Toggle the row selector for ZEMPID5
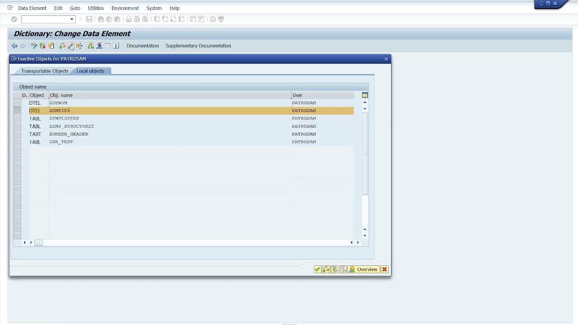The width and height of the screenshot is (578, 325). pyautogui.click(x=17, y=111)
